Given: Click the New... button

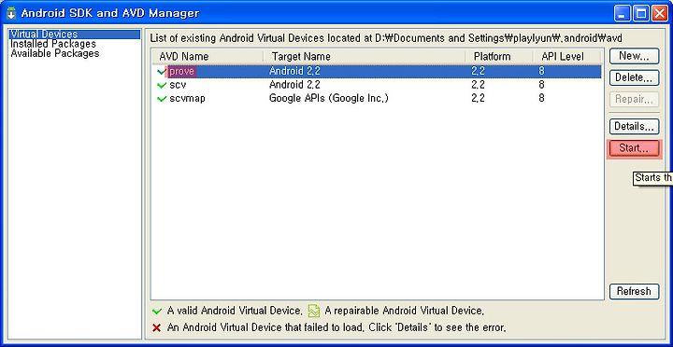Looking at the screenshot, I should click(634, 56).
